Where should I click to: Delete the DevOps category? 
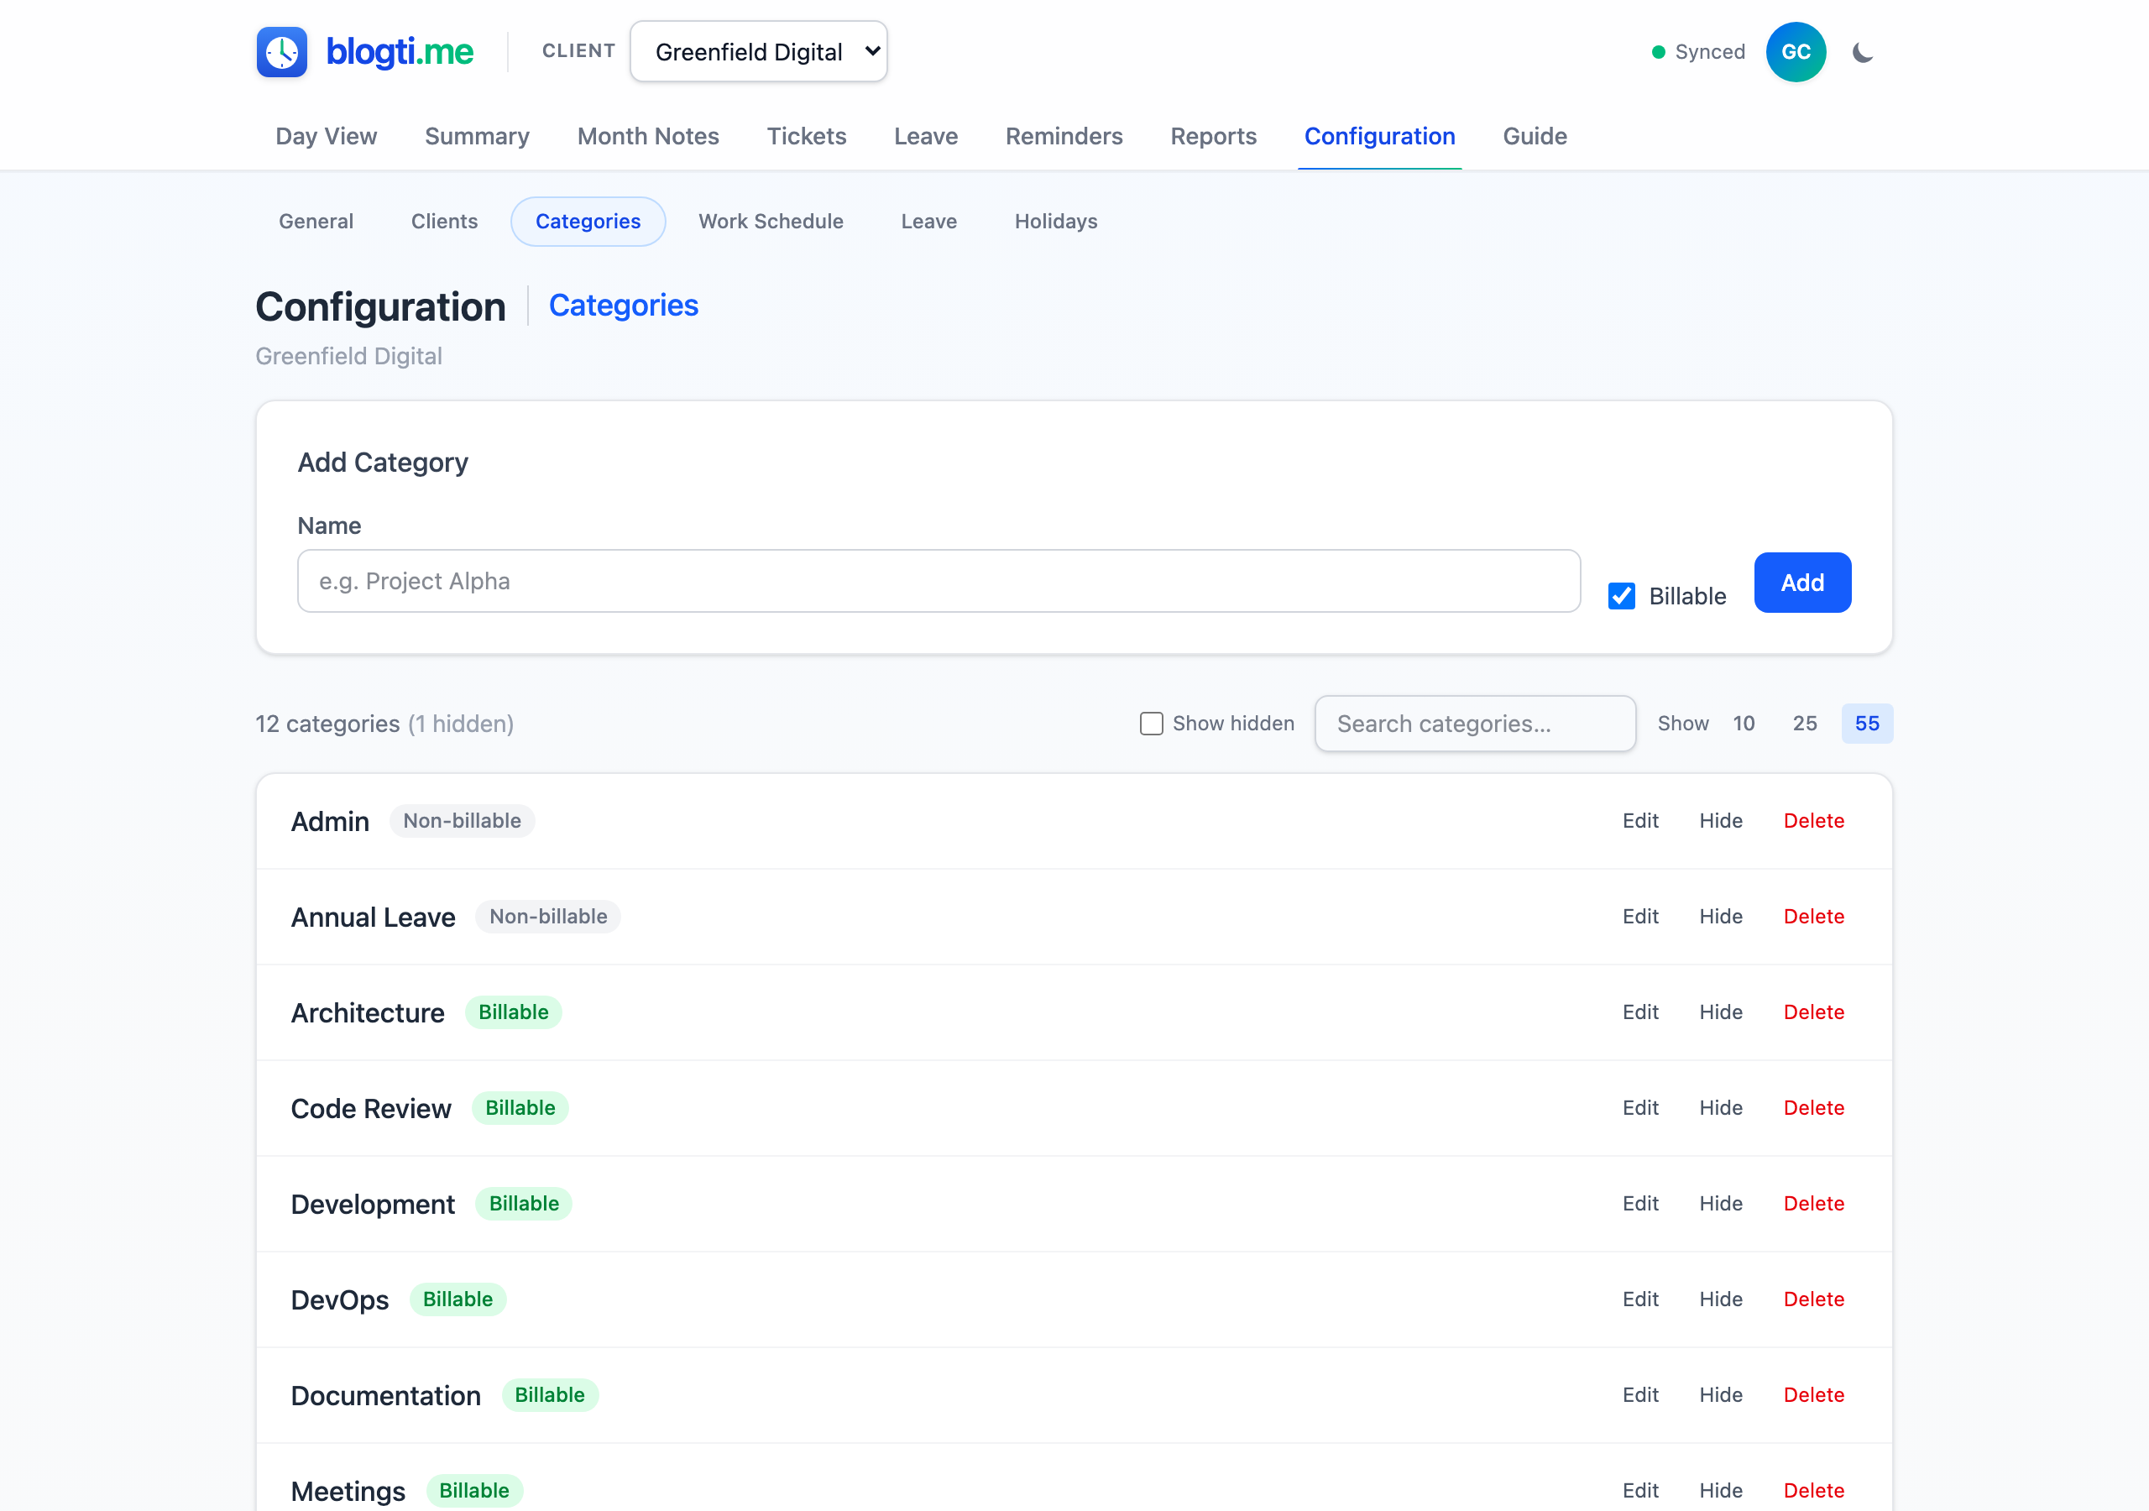(x=1813, y=1299)
